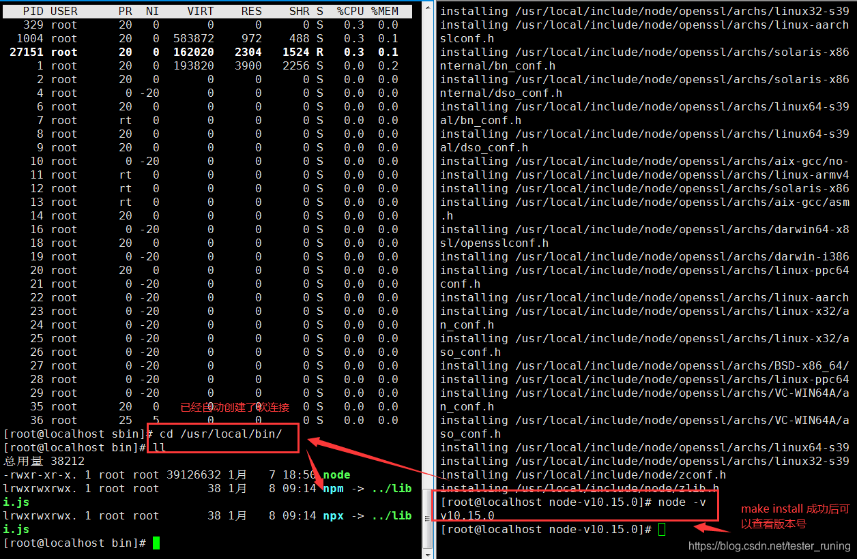Click the cyan "npm" symlink name

pos(333,488)
